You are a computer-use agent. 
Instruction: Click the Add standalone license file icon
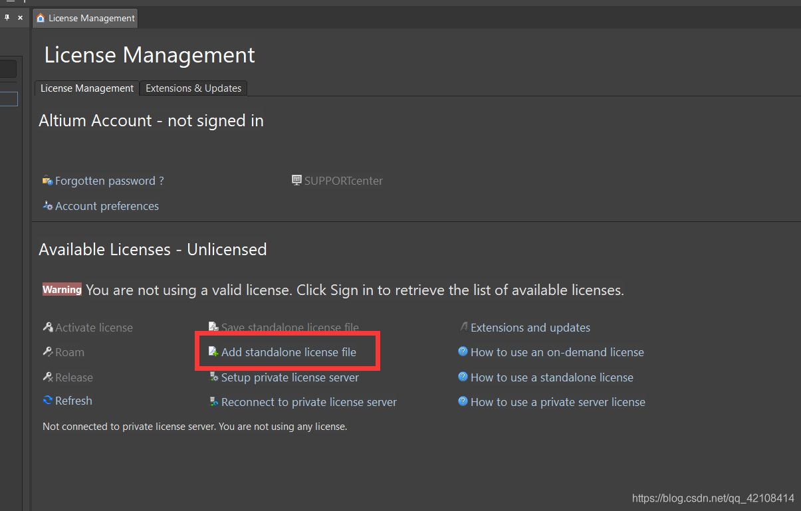[213, 352]
